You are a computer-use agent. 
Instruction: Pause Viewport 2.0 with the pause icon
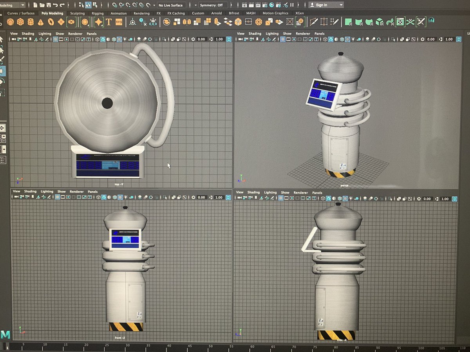point(292,5)
